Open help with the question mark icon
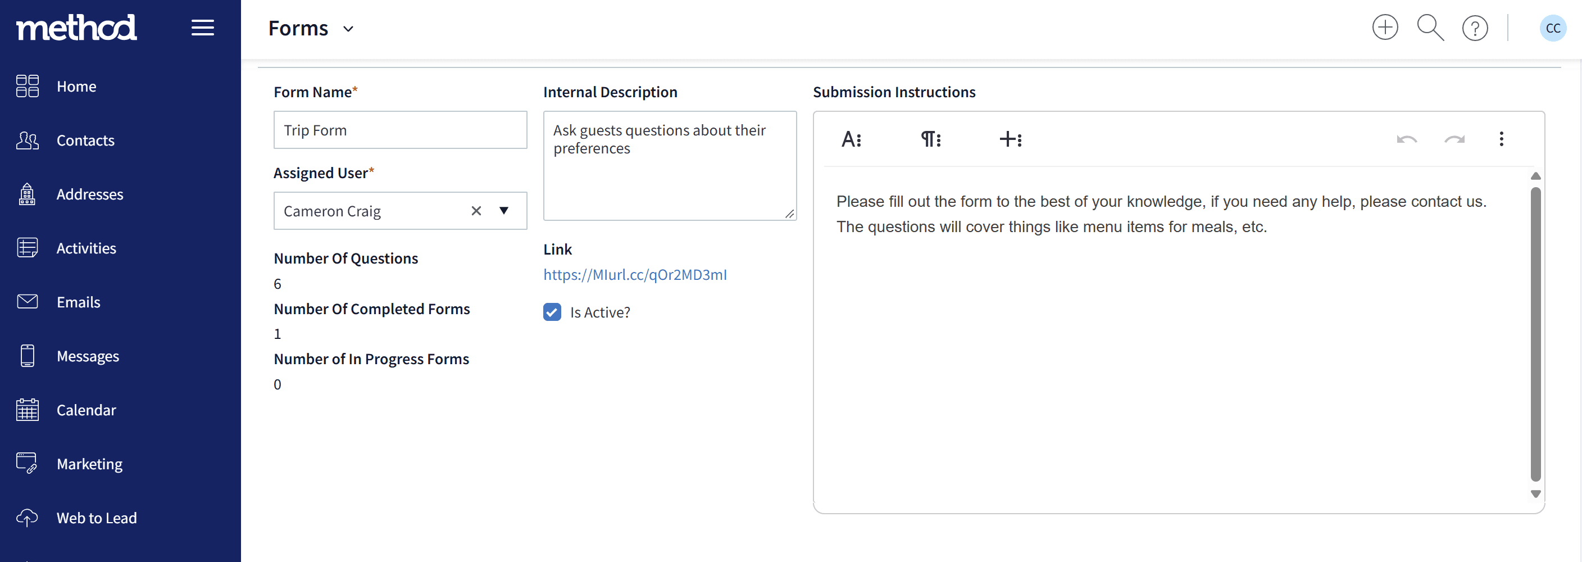 (x=1475, y=28)
